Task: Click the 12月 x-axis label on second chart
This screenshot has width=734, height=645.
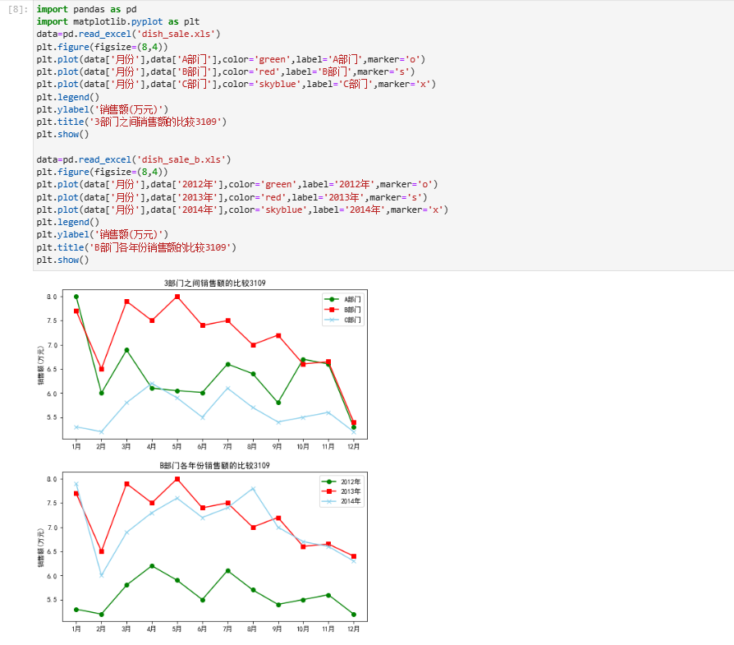Action: pyautogui.click(x=354, y=629)
